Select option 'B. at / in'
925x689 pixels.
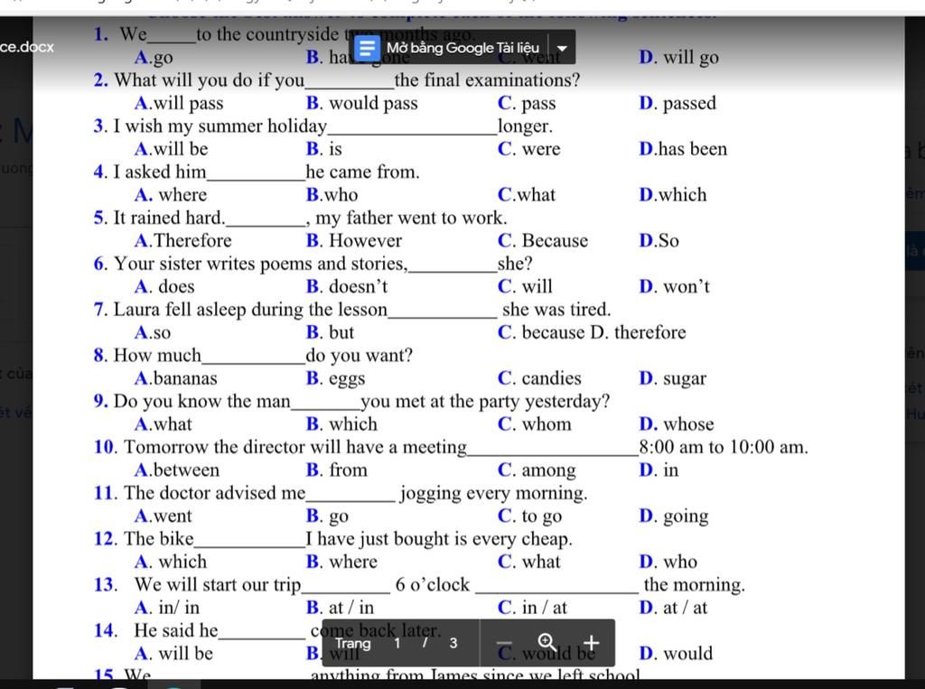point(340,608)
